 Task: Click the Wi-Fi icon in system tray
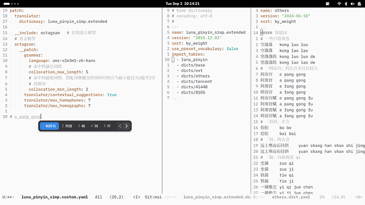tap(339, 4)
